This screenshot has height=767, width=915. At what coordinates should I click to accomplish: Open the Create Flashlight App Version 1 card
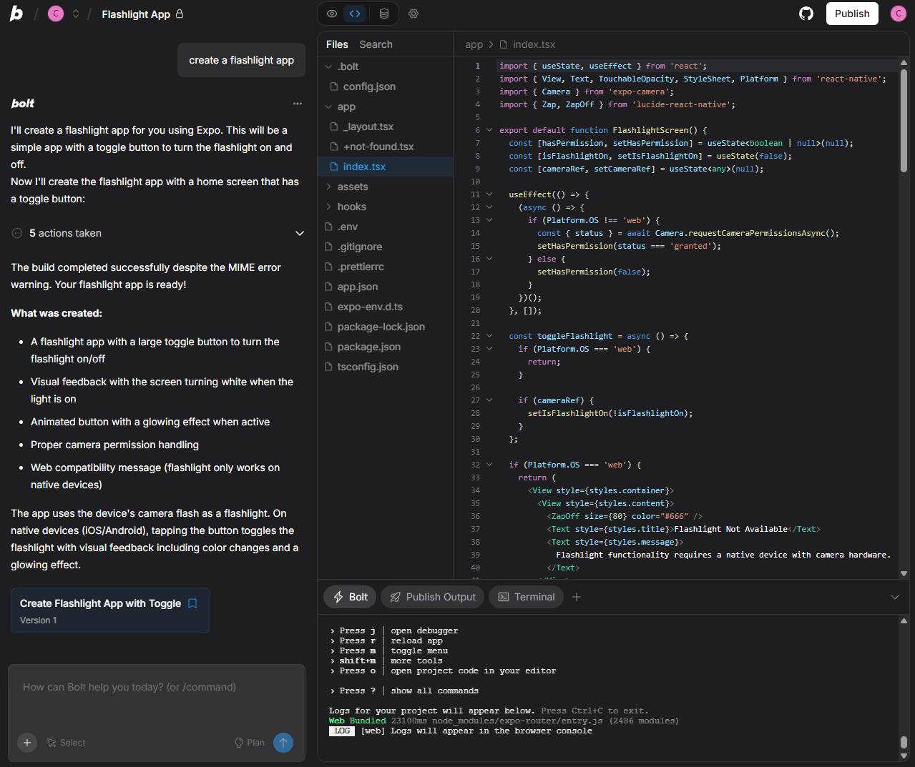[x=110, y=610]
